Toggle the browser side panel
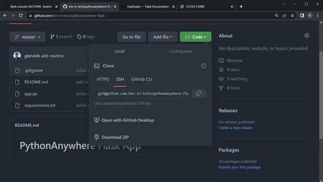Viewport: 323px width, 182px height. tap(302, 16)
